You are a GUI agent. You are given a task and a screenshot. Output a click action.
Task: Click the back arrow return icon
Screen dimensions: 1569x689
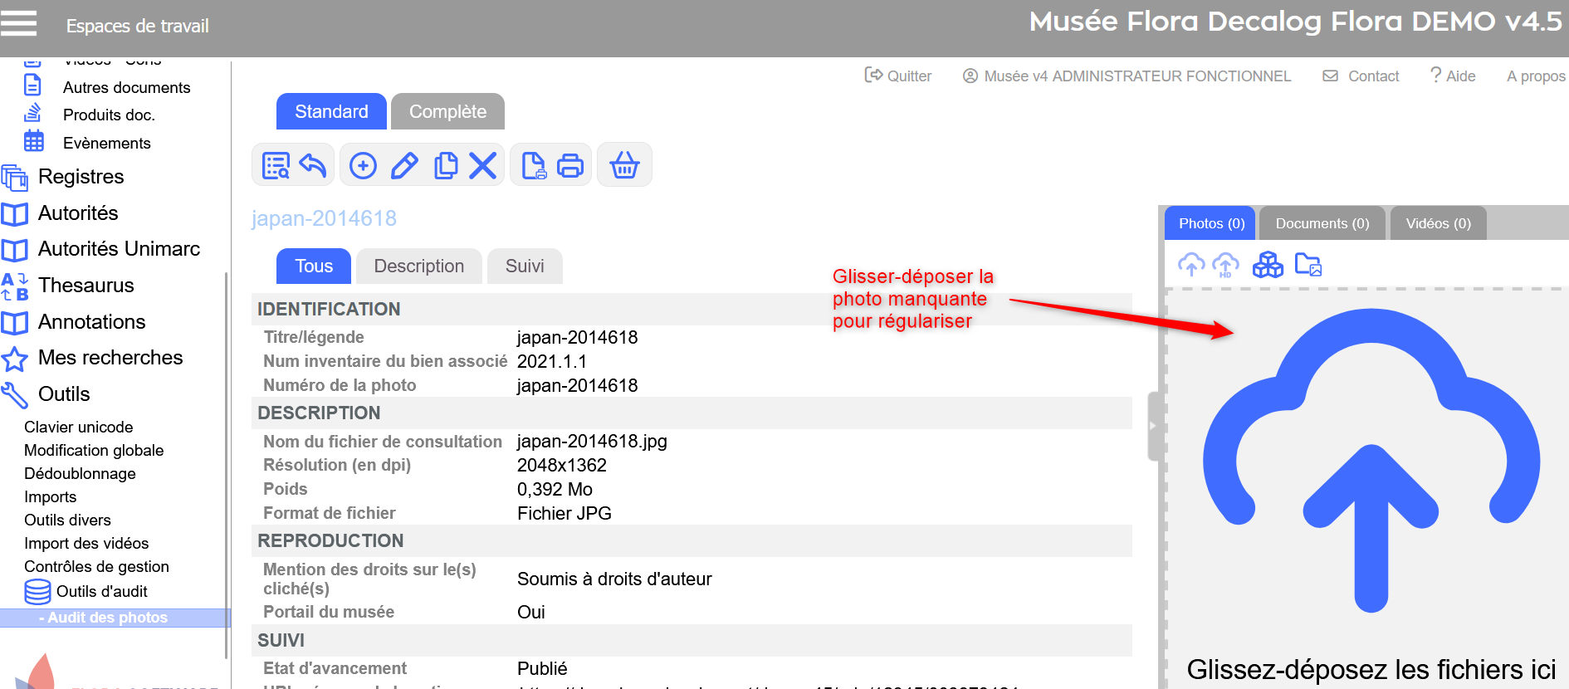(313, 166)
